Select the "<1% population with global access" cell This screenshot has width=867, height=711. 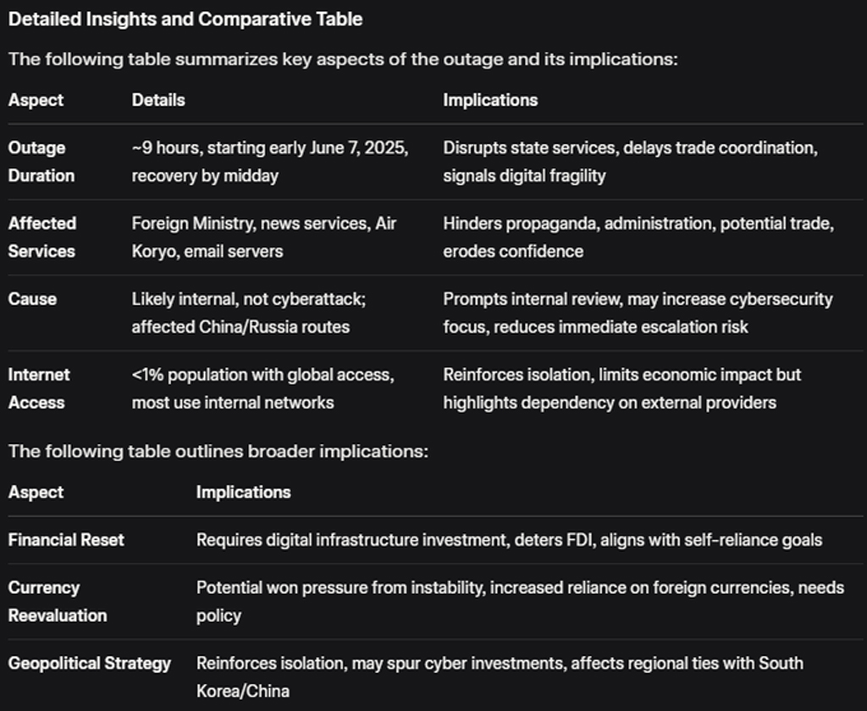262,388
